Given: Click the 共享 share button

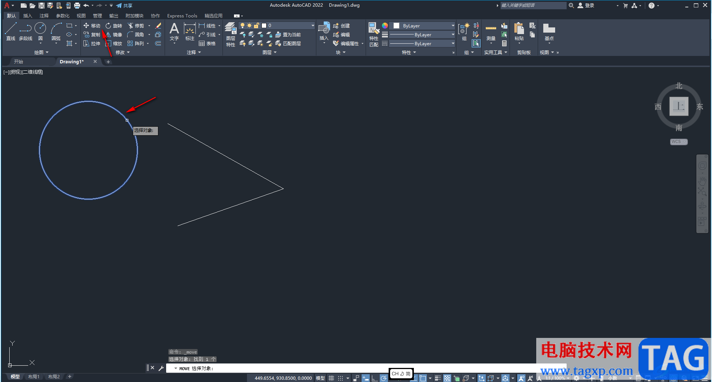Looking at the screenshot, I should point(124,6).
